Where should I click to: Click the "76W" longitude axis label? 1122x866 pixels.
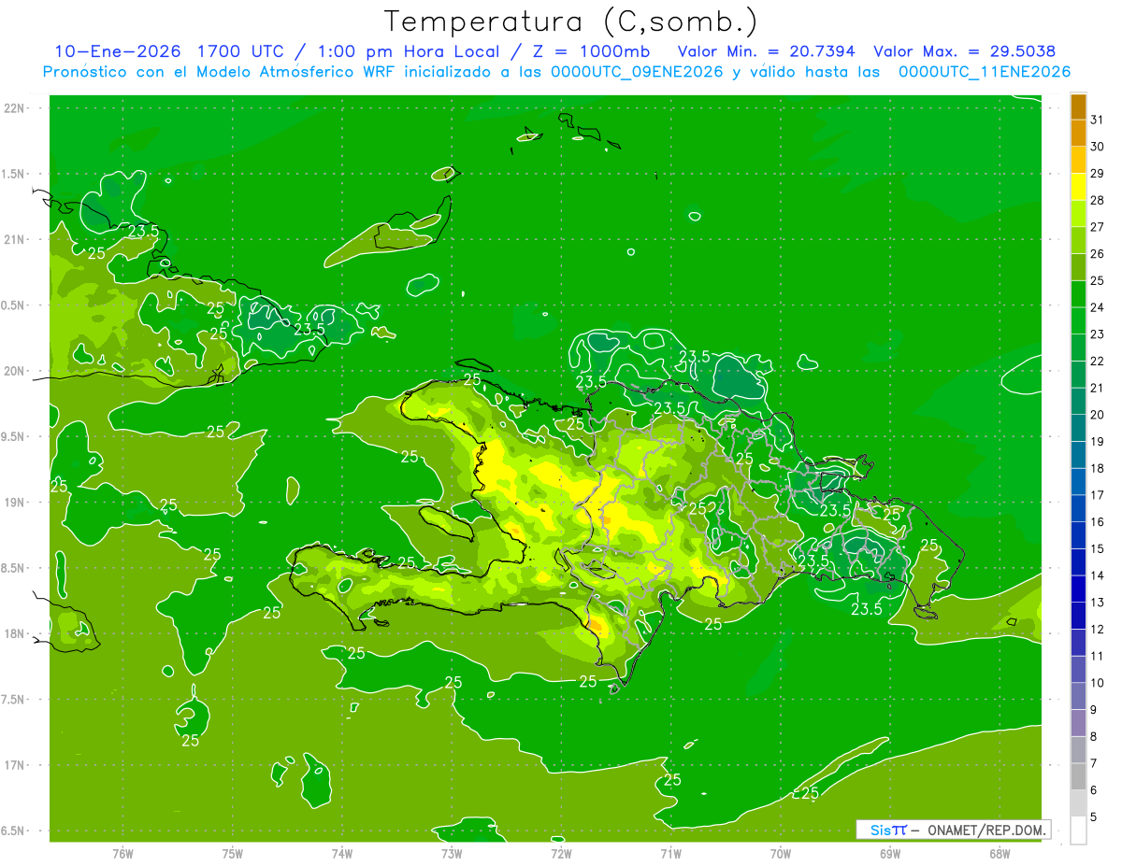122,853
